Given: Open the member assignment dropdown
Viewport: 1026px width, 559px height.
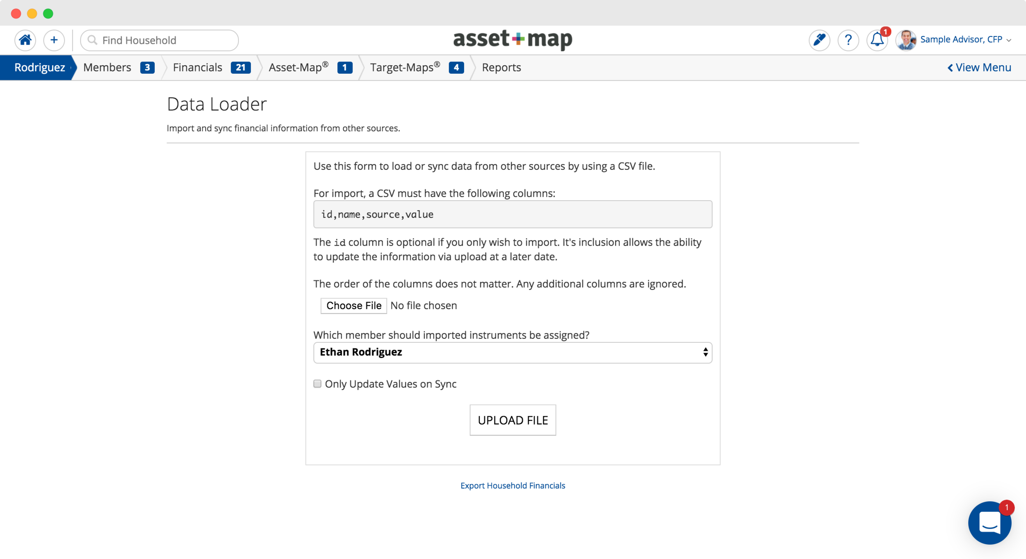Looking at the screenshot, I should [x=513, y=352].
